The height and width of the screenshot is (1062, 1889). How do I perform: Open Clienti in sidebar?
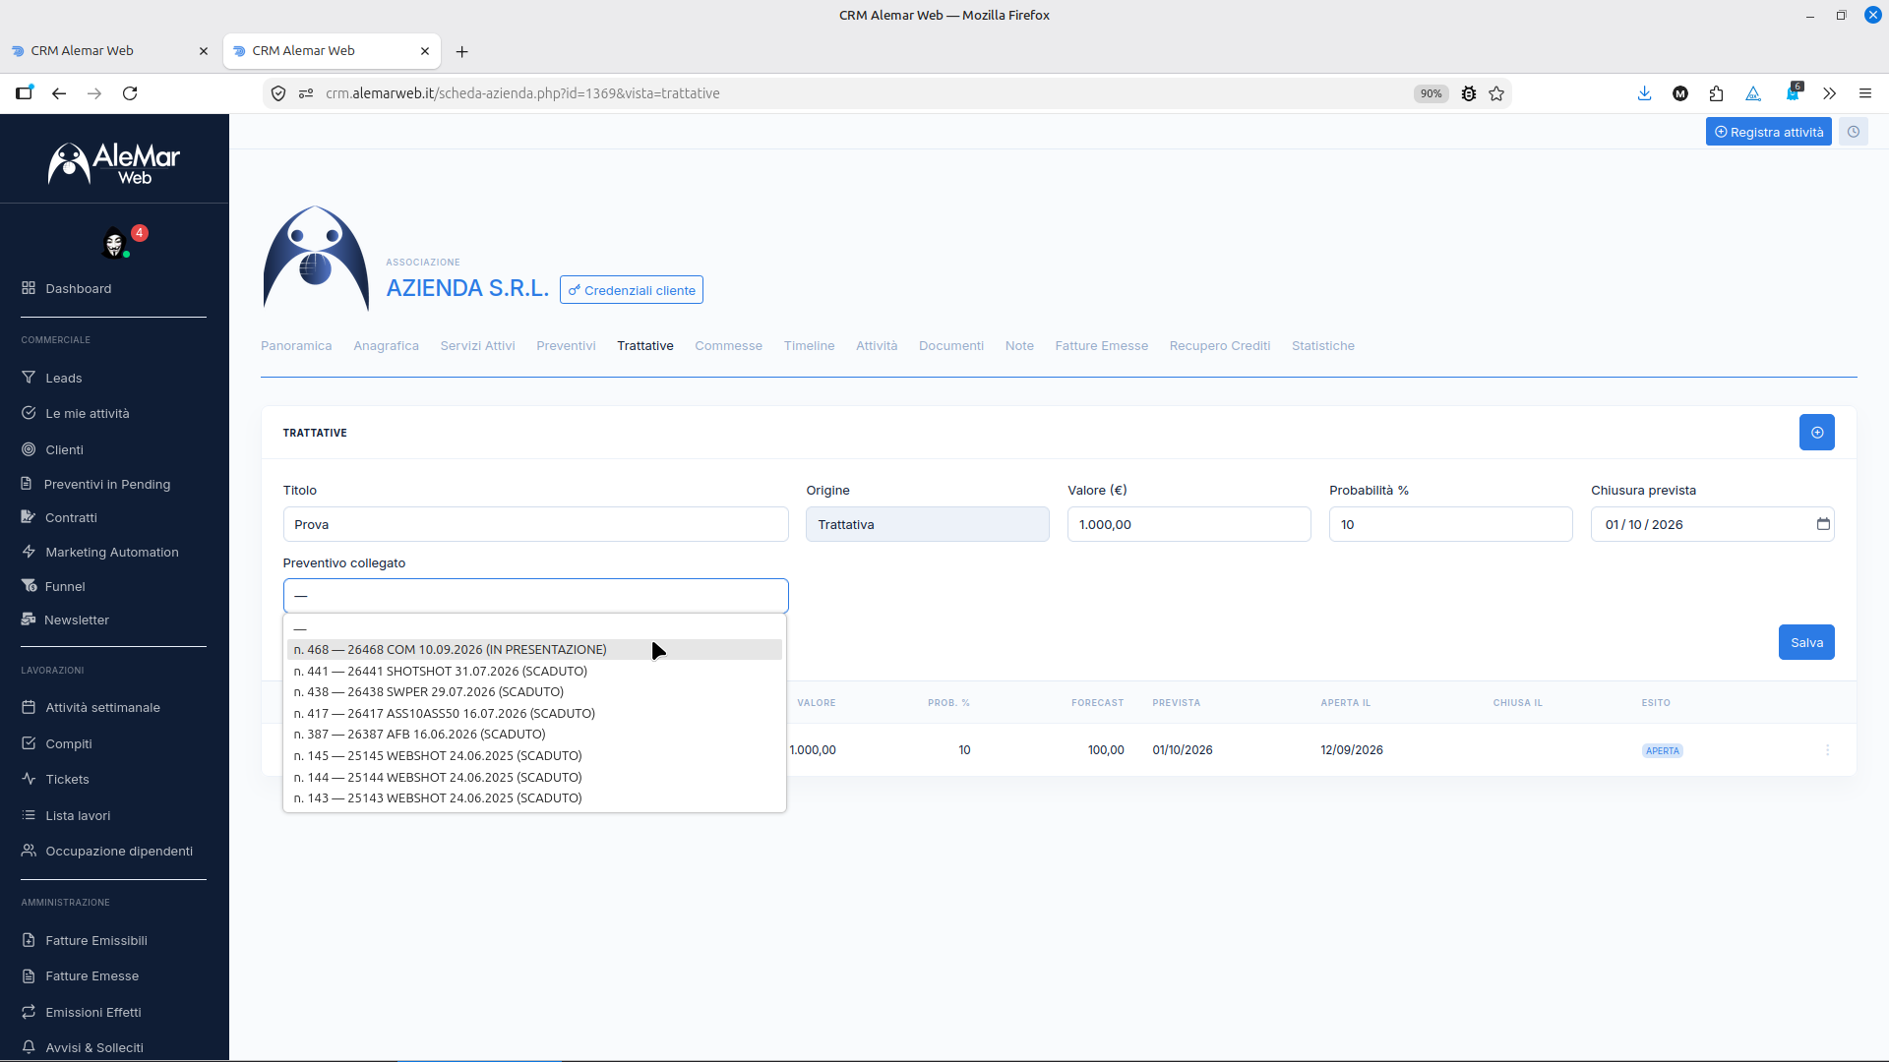pos(64,449)
